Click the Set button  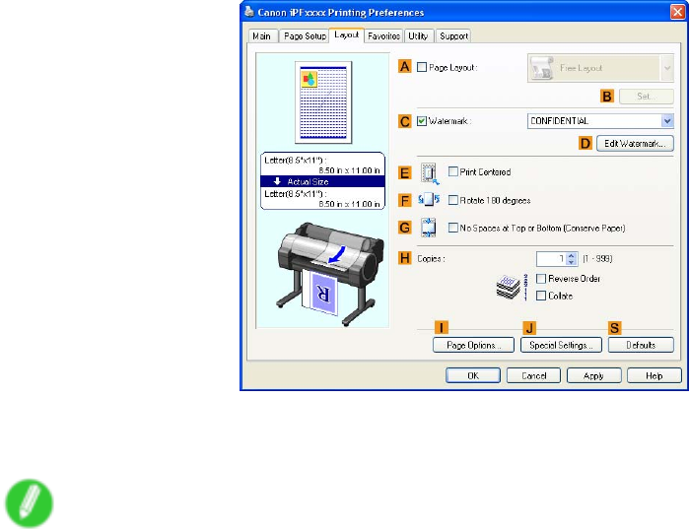[x=647, y=97]
